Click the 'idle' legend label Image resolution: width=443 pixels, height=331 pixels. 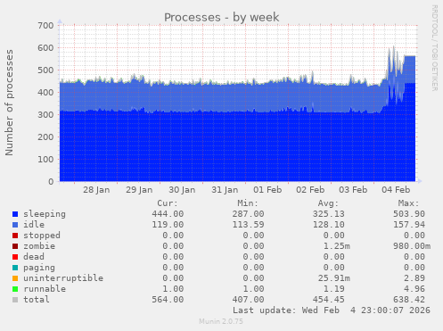pos(34,225)
